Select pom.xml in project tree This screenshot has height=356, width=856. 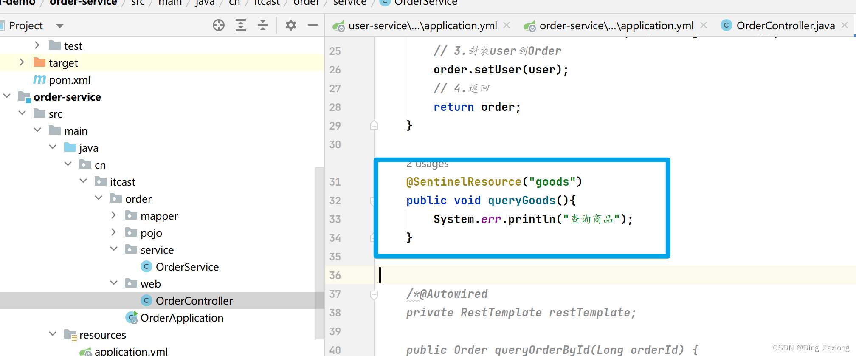(x=70, y=80)
